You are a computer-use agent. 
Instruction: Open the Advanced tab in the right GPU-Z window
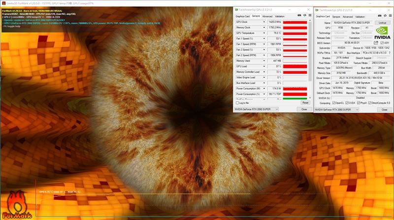pyautogui.click(x=348, y=17)
